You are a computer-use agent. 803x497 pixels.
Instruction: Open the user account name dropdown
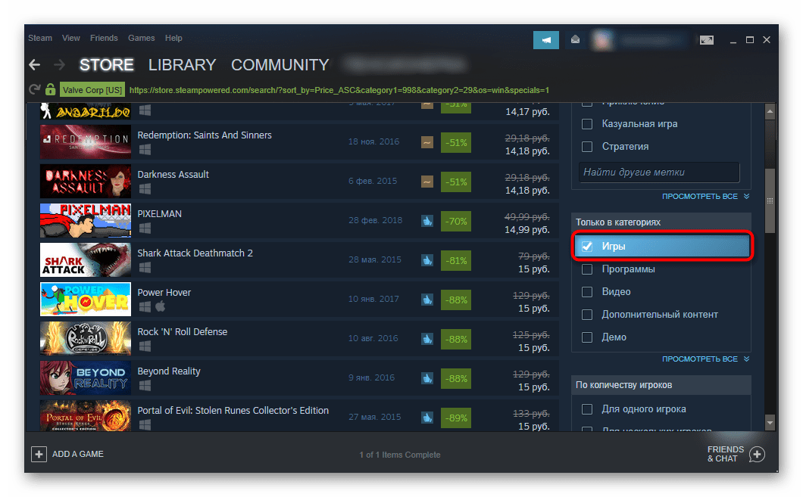click(651, 40)
